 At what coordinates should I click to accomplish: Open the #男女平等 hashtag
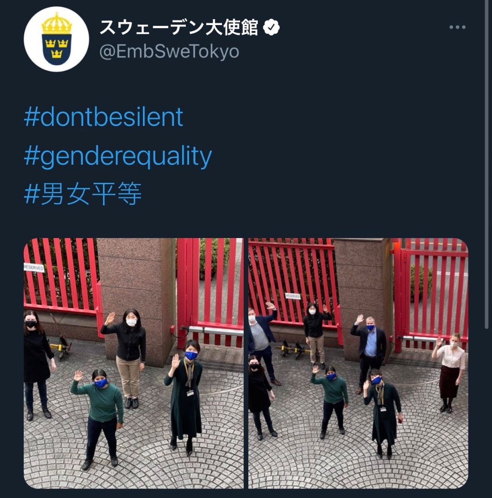coord(82,194)
